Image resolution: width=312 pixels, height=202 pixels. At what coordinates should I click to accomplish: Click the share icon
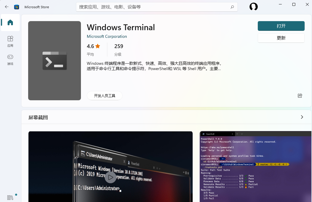point(300,96)
